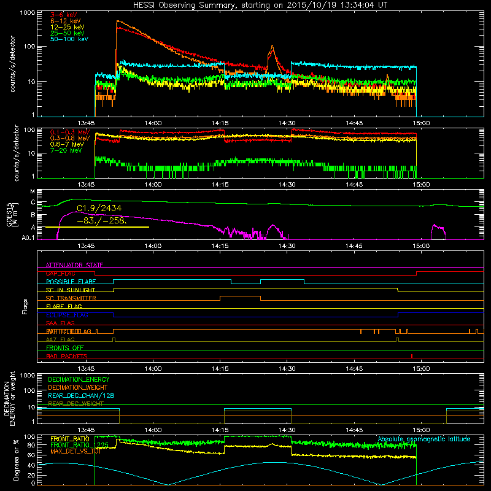
Task: Click the SC_IN_SUNLIGHT flag label
Action: 71,290
